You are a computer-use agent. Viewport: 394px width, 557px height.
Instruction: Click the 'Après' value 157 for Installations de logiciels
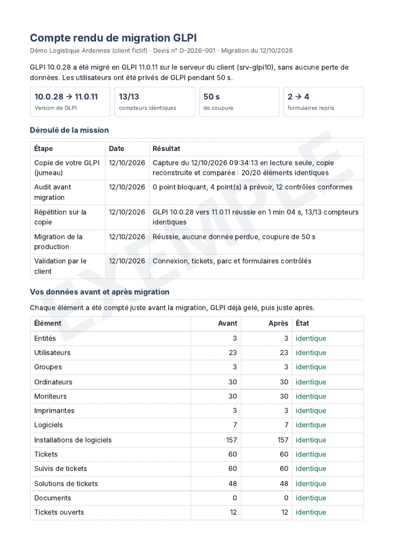click(283, 440)
